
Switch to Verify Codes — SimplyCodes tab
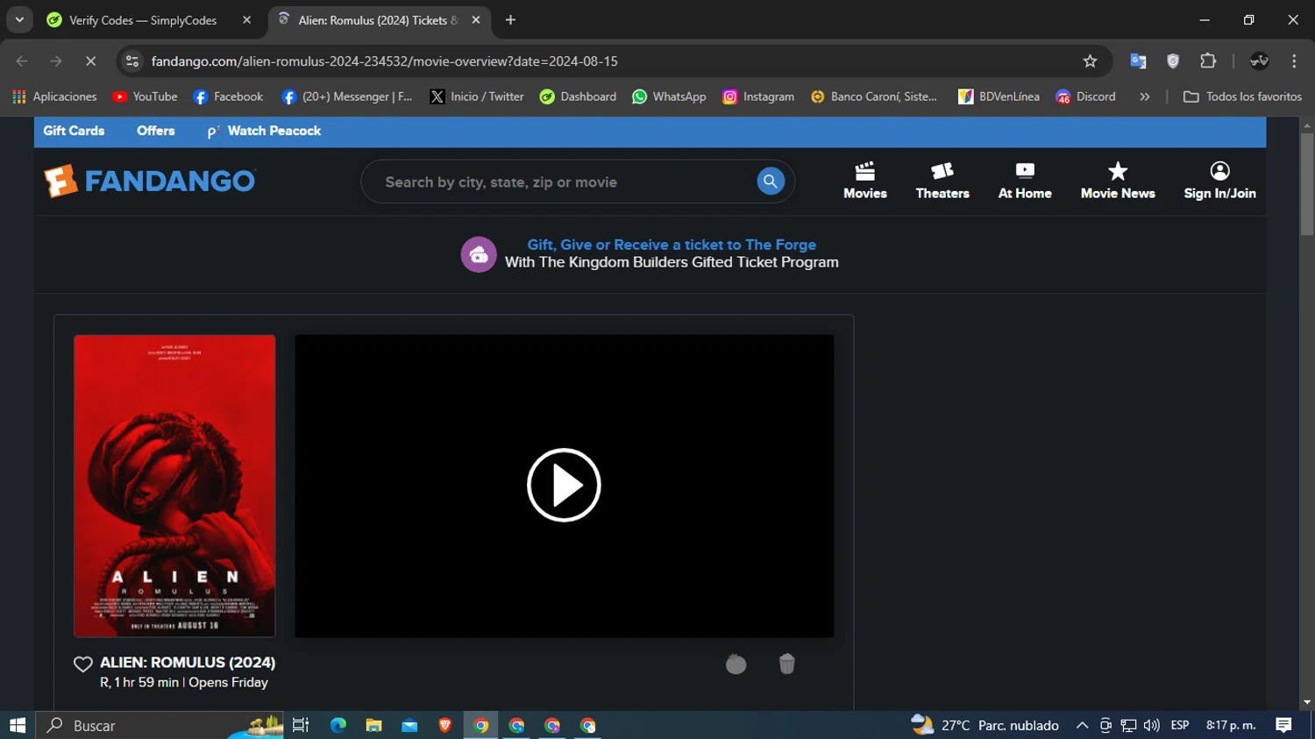coord(143,20)
